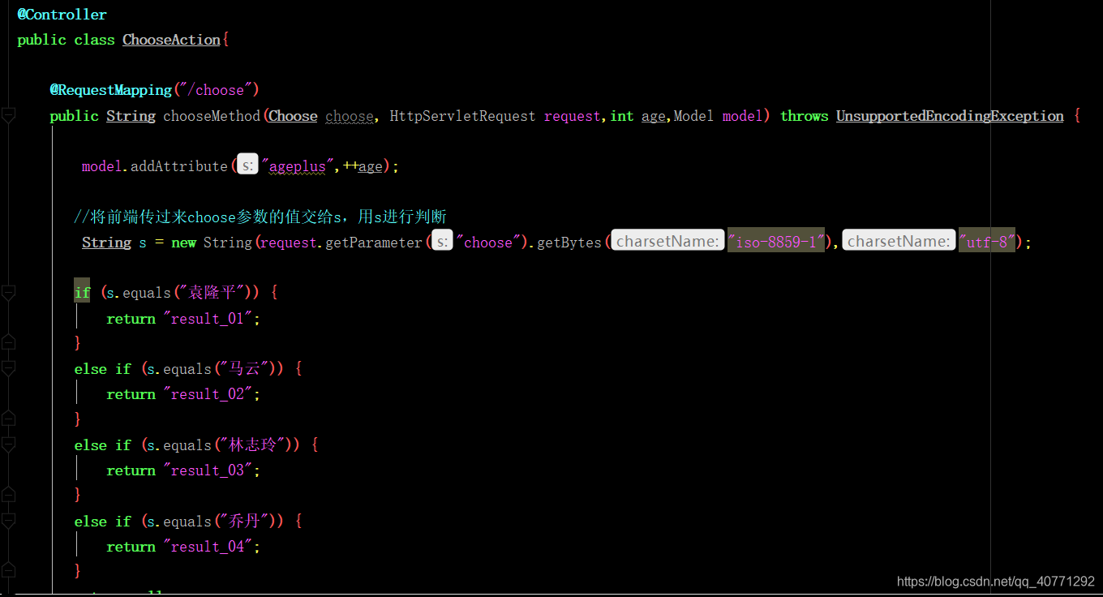Click the "袁隆平" string literal

[216, 293]
